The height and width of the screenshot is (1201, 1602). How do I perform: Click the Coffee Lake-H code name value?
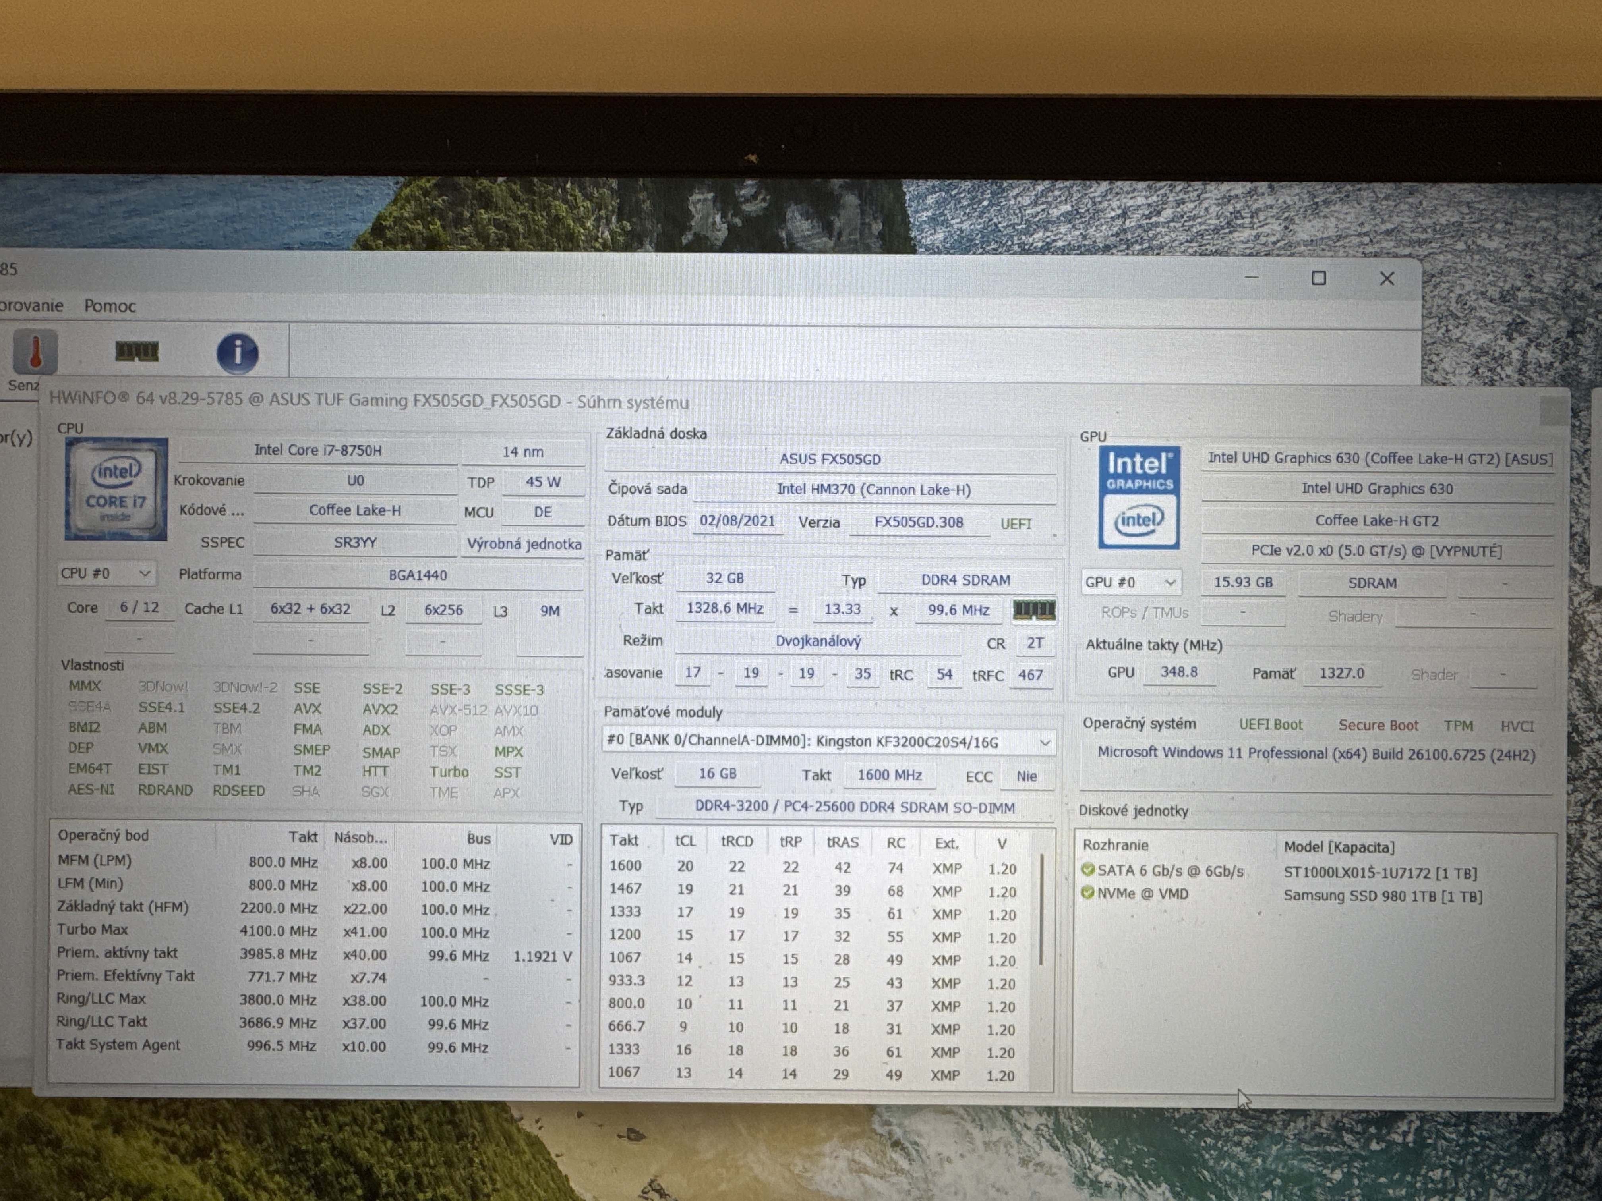coord(355,510)
